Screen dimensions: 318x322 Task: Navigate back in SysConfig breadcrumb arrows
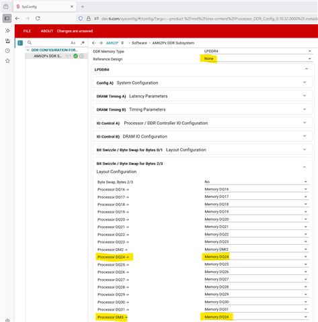pyautogui.click(x=94, y=43)
